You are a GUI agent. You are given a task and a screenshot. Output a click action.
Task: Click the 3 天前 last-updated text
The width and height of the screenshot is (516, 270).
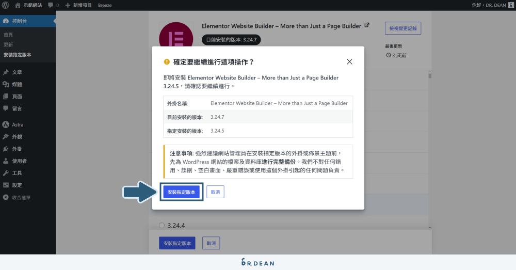(x=399, y=55)
